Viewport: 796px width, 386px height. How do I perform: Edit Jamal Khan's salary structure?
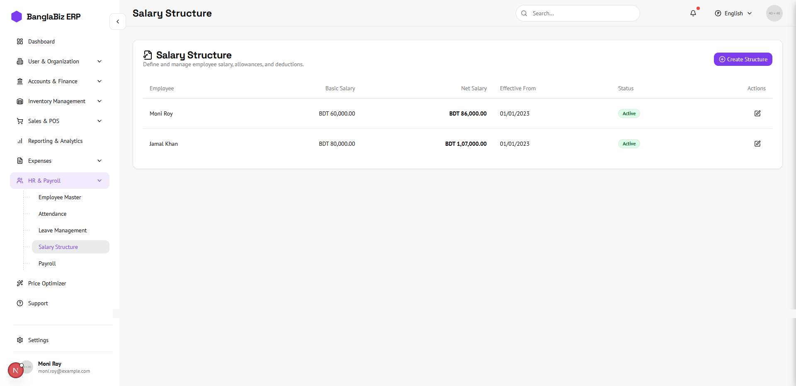757,144
